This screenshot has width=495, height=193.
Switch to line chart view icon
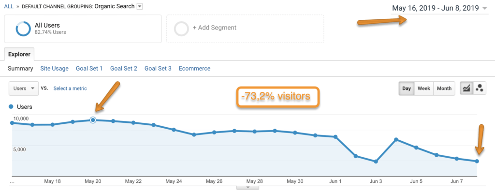pyautogui.click(x=466, y=89)
